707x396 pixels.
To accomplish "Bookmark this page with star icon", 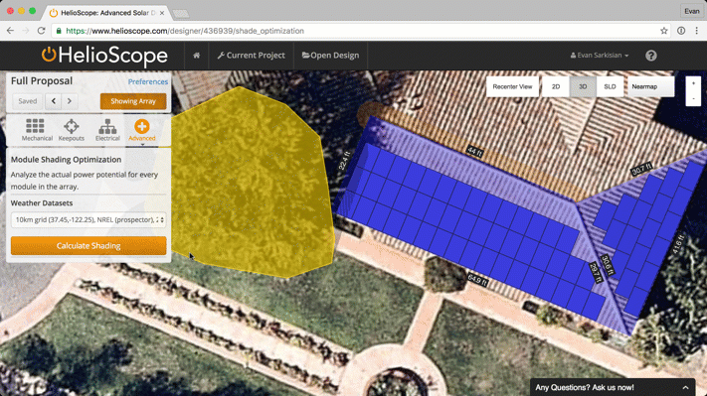I will point(663,31).
